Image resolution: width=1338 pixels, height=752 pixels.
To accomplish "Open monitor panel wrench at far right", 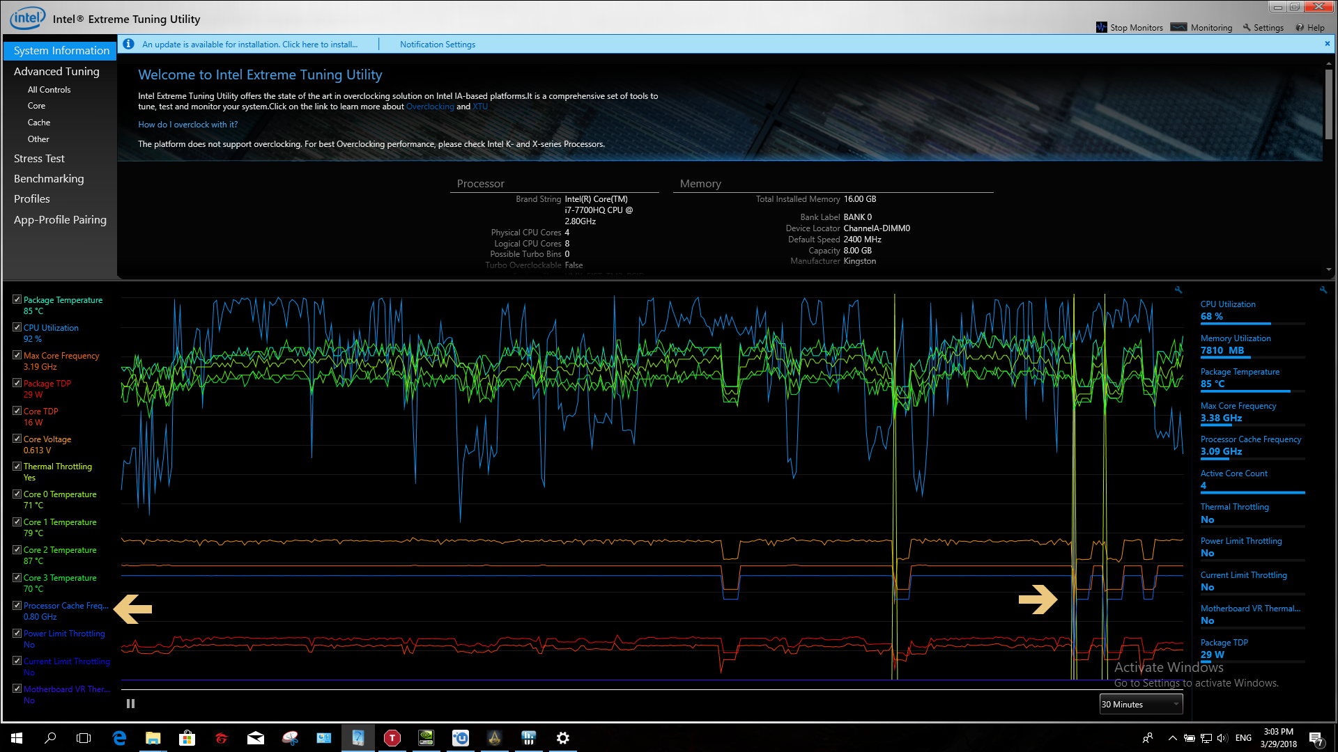I will click(1323, 290).
